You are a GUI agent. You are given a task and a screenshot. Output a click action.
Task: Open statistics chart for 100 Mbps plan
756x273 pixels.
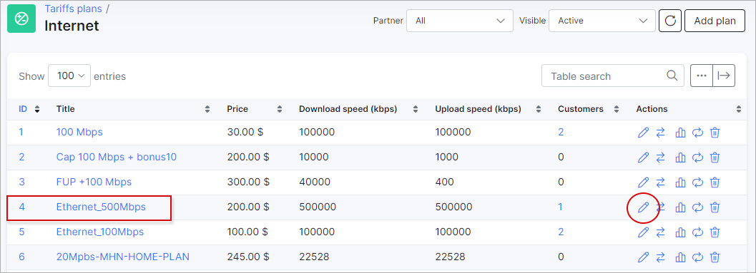680,132
